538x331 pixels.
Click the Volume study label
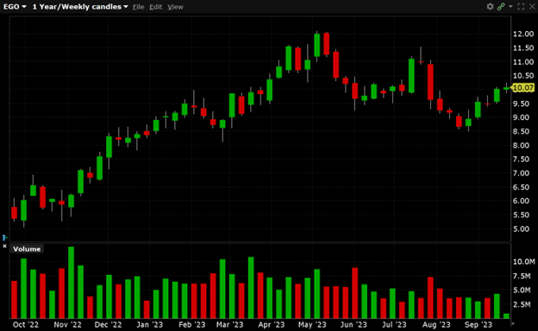click(27, 249)
